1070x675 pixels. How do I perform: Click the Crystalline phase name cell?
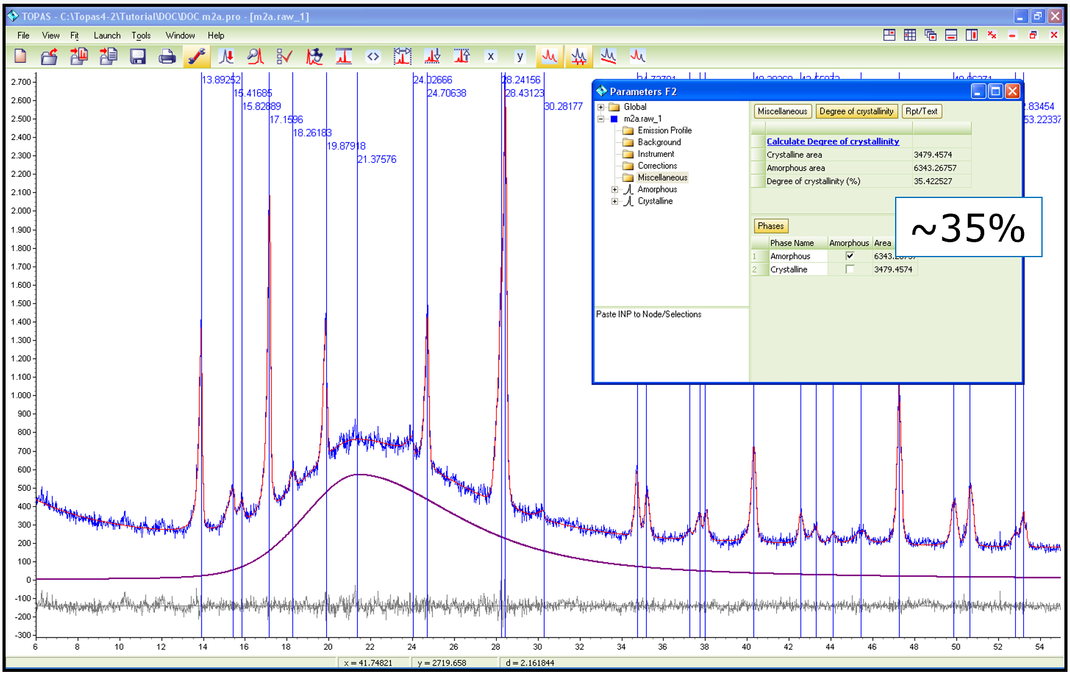pyautogui.click(x=797, y=270)
